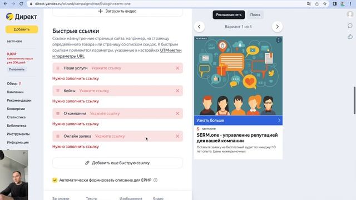Remove the 'Онлайн заявка' quick link
The height and width of the screenshot is (200, 356).
tap(177, 136)
